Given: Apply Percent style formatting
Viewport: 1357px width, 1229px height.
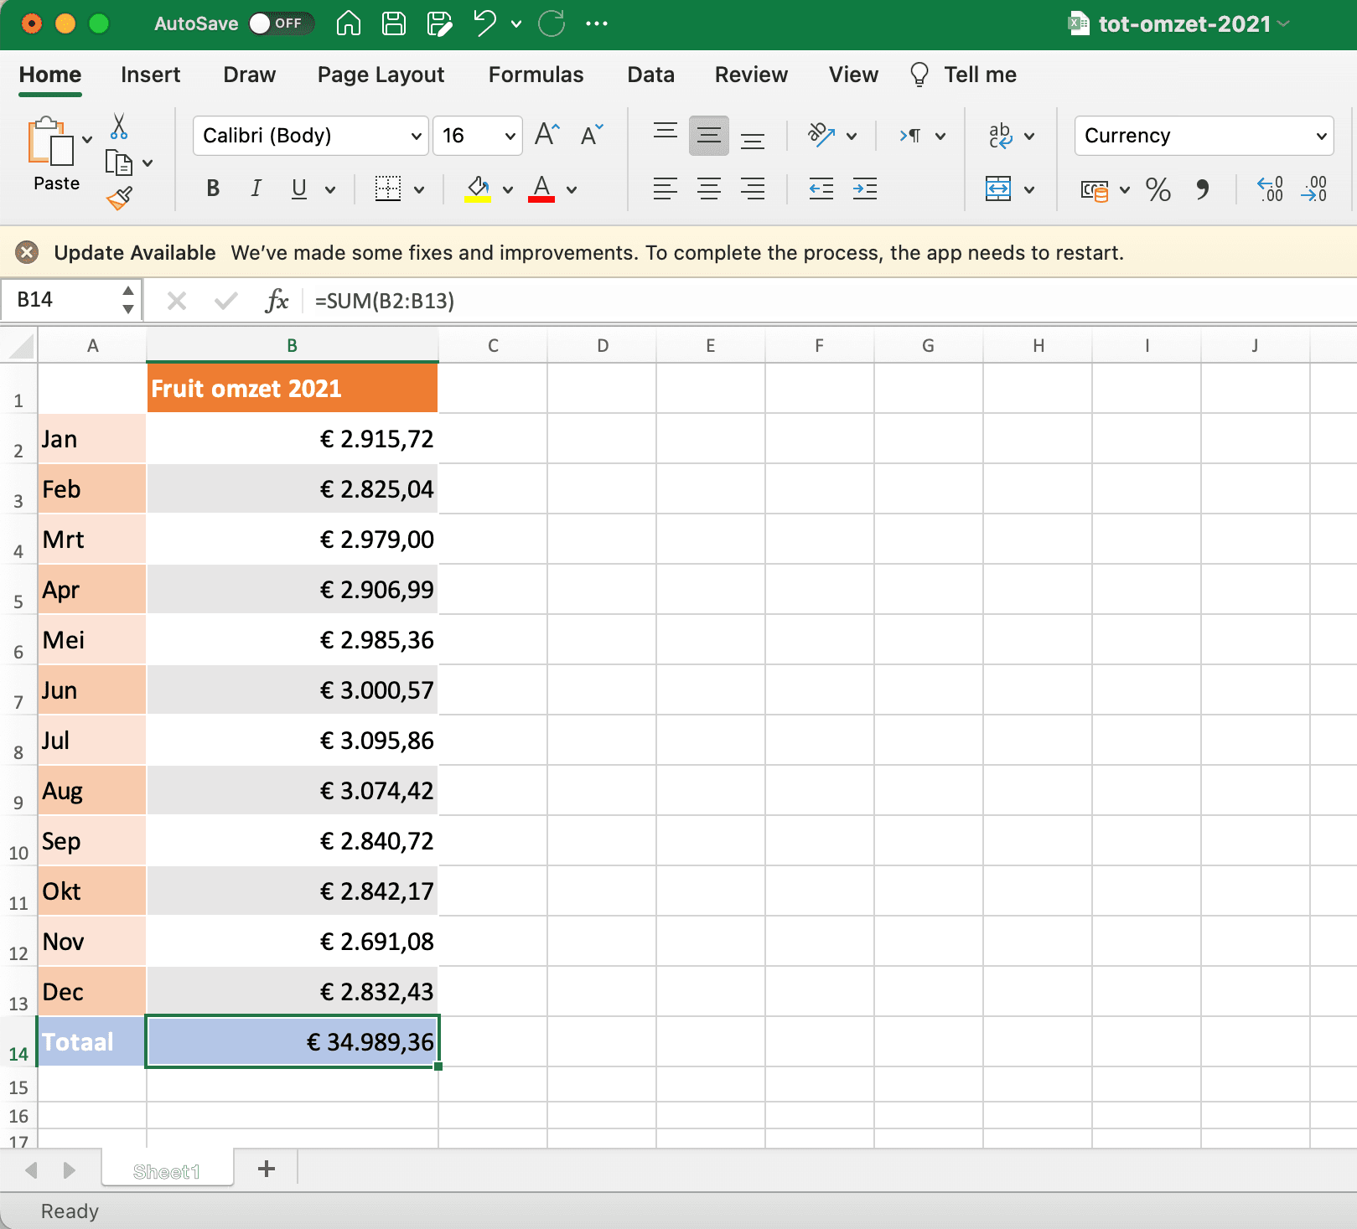Looking at the screenshot, I should coord(1159,190).
